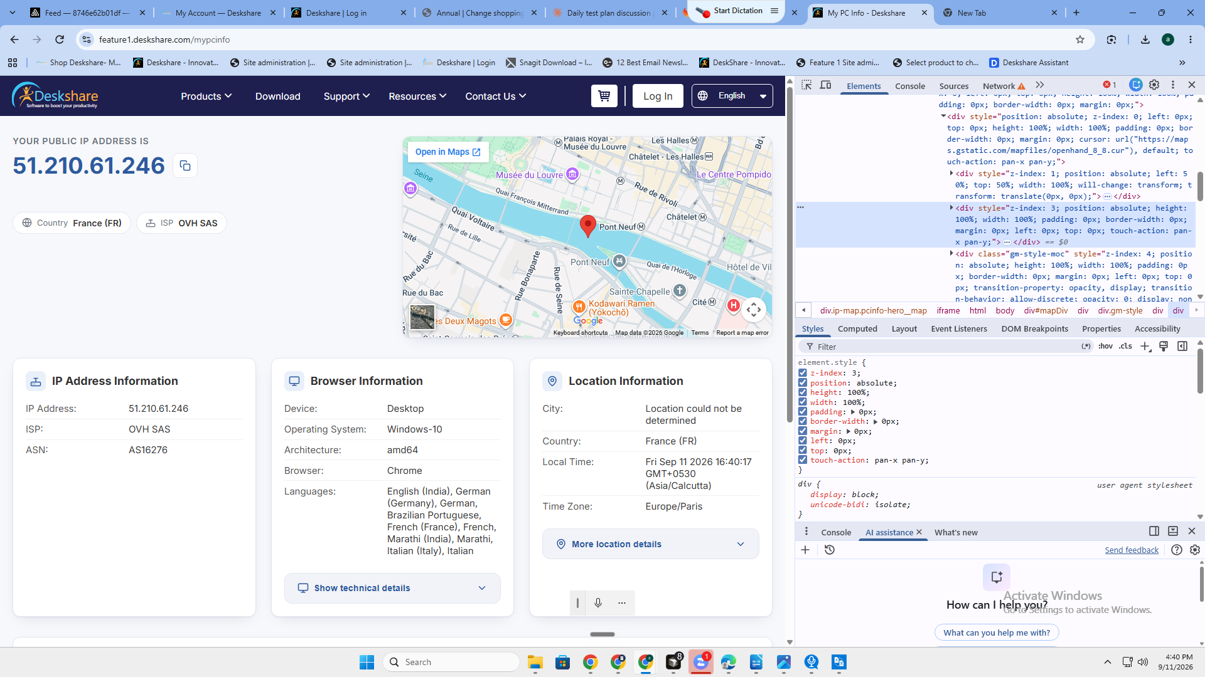The width and height of the screenshot is (1205, 677).
Task: Select the Computed styles tab
Action: [x=857, y=328]
